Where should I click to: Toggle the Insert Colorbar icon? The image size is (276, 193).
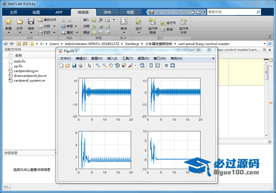click(151, 66)
